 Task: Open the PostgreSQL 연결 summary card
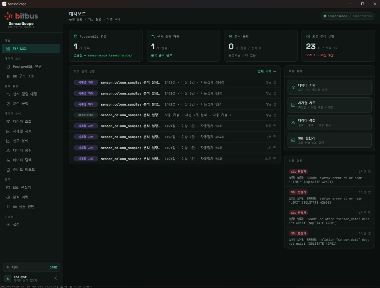pos(106,46)
